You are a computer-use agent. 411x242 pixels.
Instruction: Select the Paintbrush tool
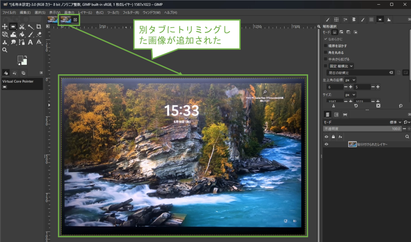30,34
